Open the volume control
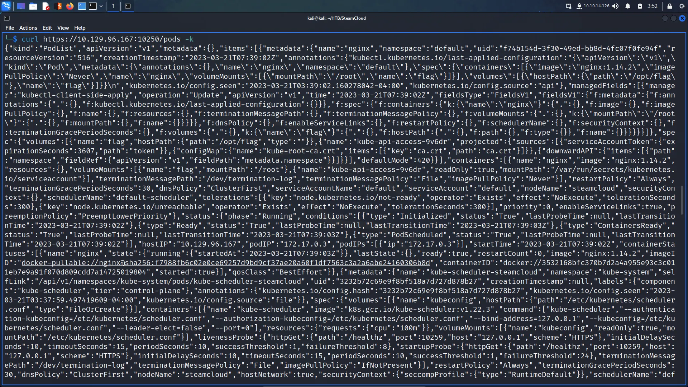 click(616, 6)
